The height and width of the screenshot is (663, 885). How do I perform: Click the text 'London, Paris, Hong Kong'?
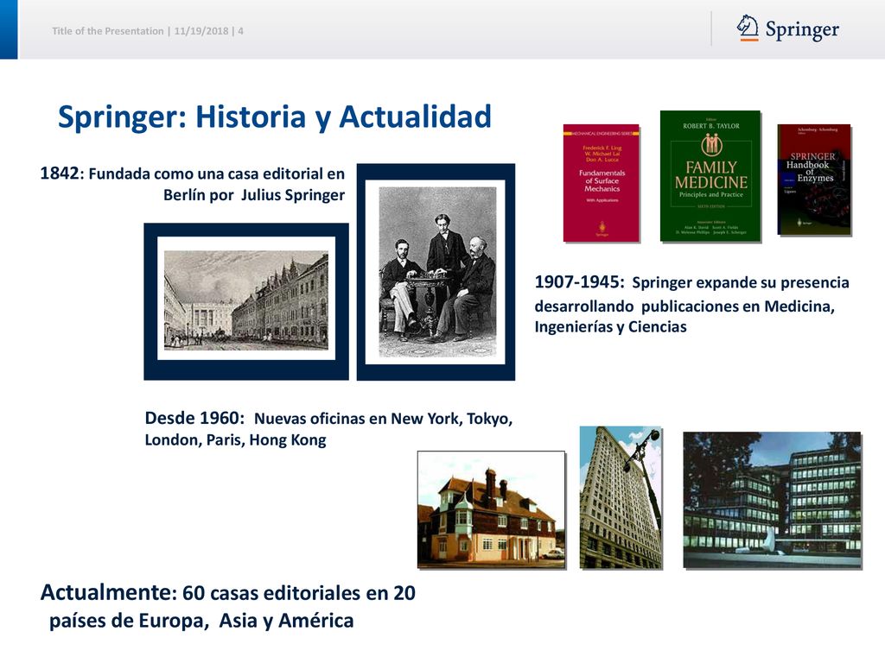tap(235, 439)
